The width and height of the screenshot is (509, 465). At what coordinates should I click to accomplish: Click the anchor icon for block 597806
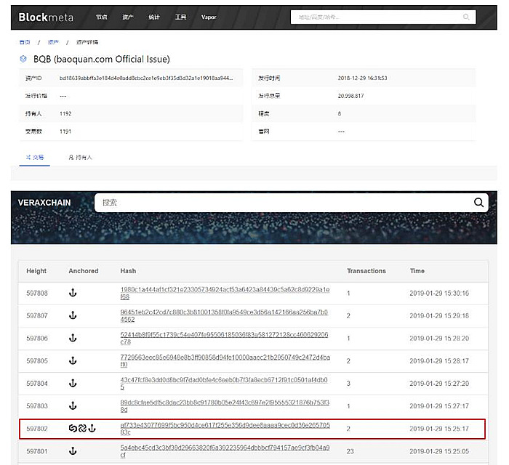pos(73,338)
